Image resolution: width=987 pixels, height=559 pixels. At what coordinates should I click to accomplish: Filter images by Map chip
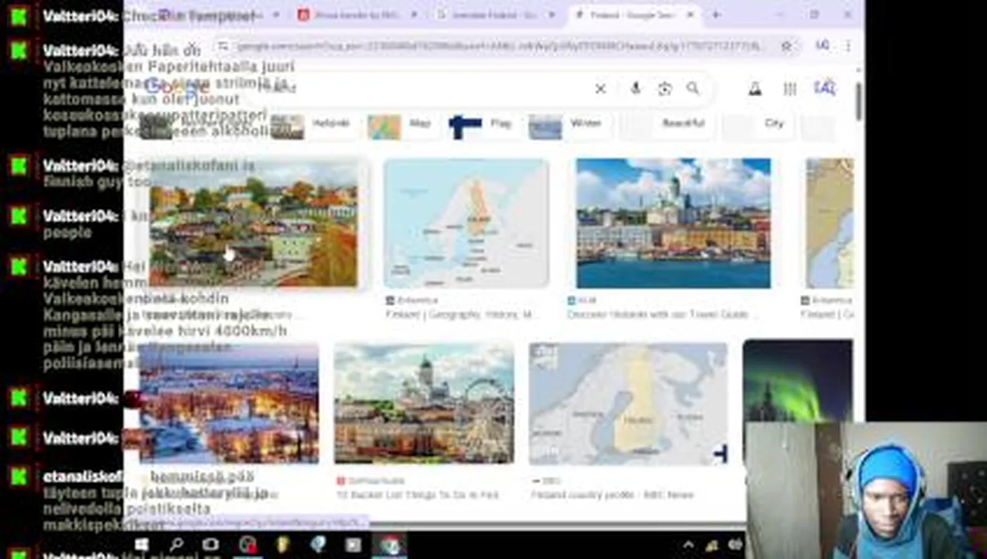tap(400, 123)
